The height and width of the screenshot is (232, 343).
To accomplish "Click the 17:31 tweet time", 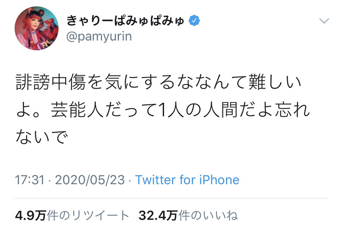I will (x=30, y=180).
